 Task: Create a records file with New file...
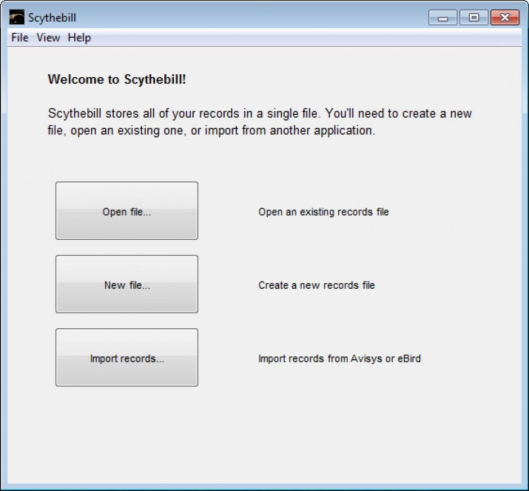coord(127,284)
